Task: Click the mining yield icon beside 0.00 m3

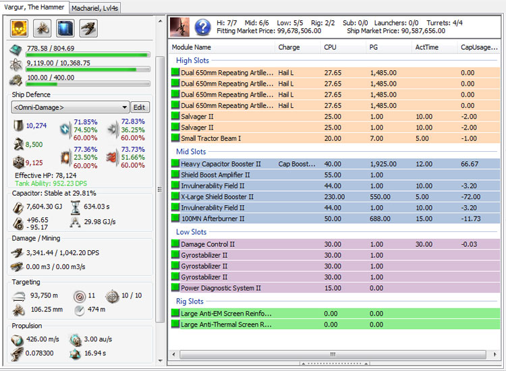Action: click(17, 266)
